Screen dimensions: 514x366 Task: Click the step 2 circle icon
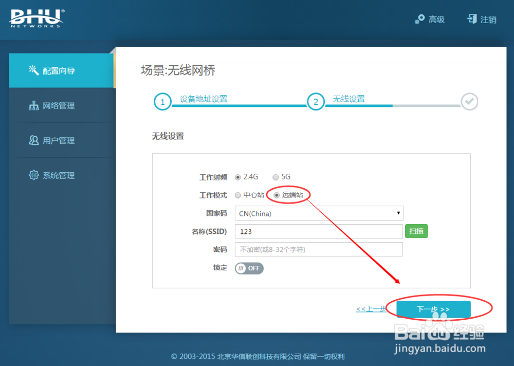tap(316, 102)
